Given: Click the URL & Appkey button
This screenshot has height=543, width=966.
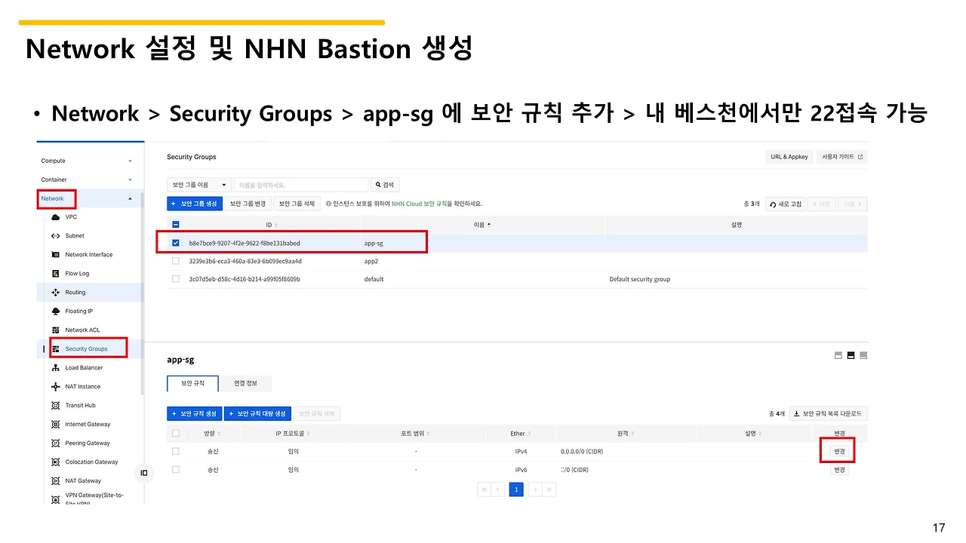Looking at the screenshot, I should click(x=789, y=157).
